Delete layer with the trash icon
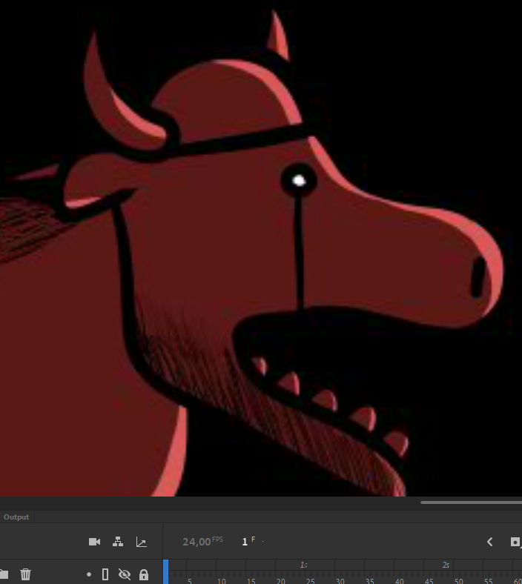 pyautogui.click(x=25, y=574)
